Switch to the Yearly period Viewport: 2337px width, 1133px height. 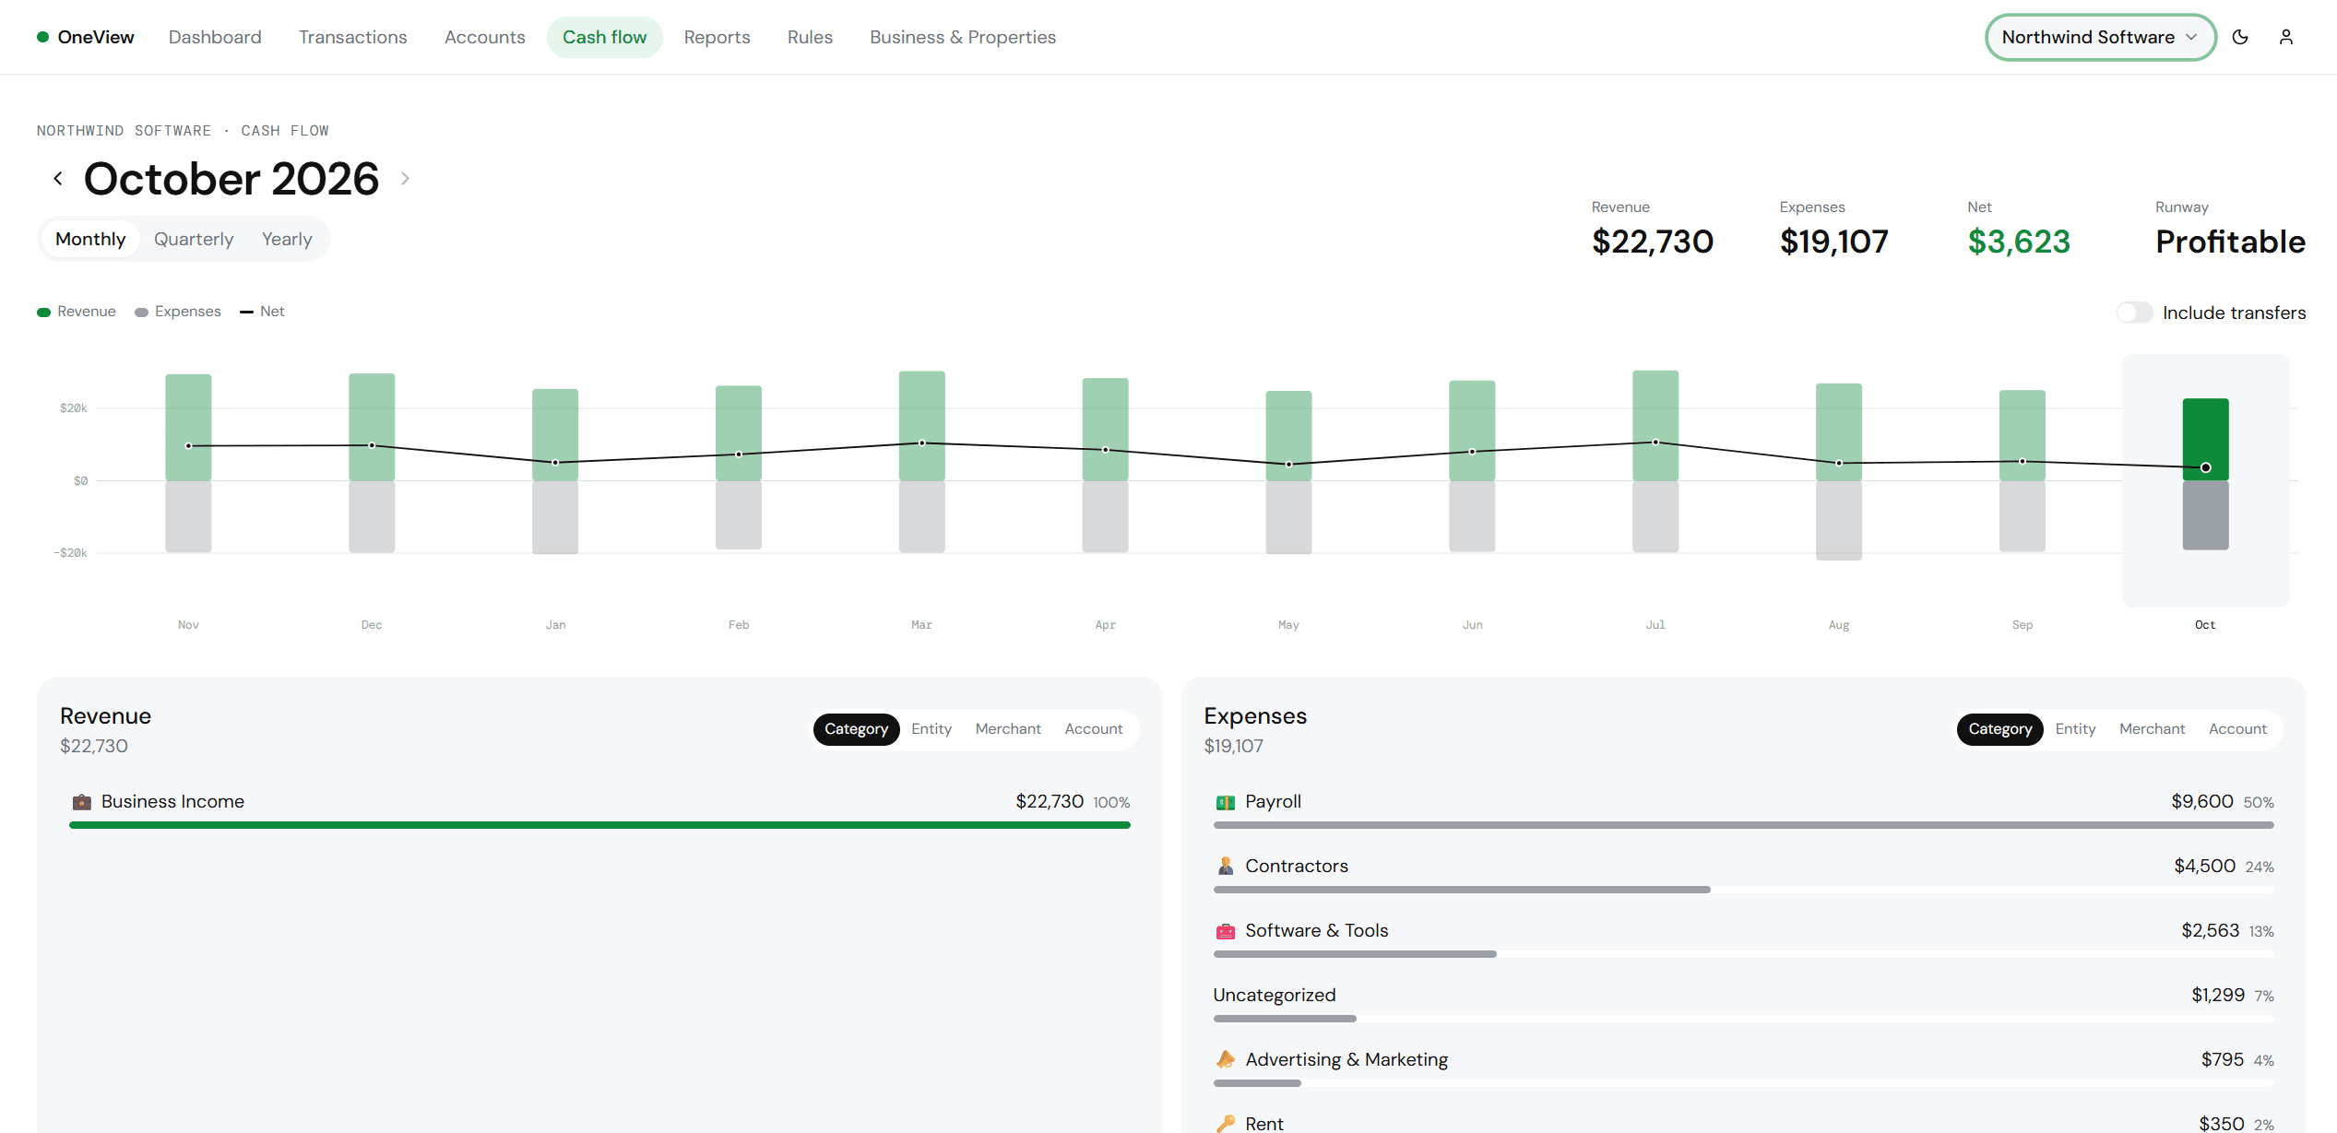point(287,239)
